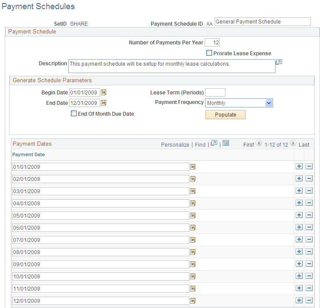
Task: Open calendar icon for 02/01/2009 payment date
Action: click(193, 179)
